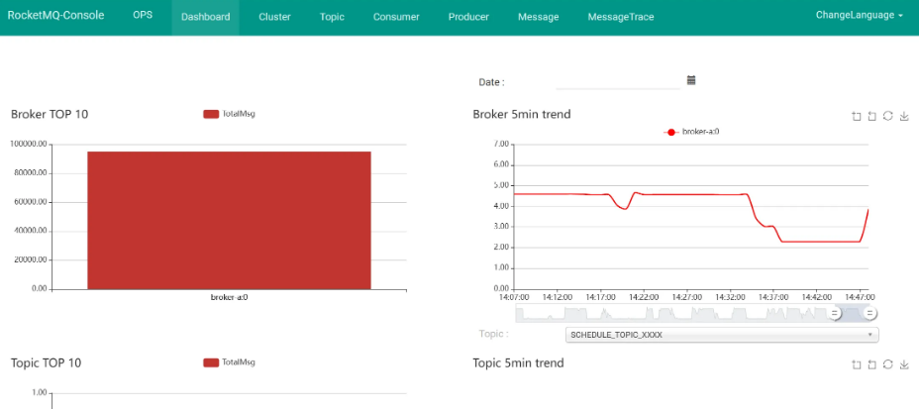Click Topic trend data zoom icon
919x409 pixels.
857,364
